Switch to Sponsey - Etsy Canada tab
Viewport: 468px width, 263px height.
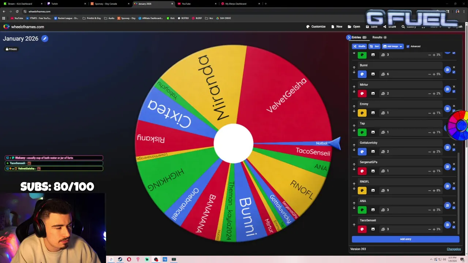110,4
